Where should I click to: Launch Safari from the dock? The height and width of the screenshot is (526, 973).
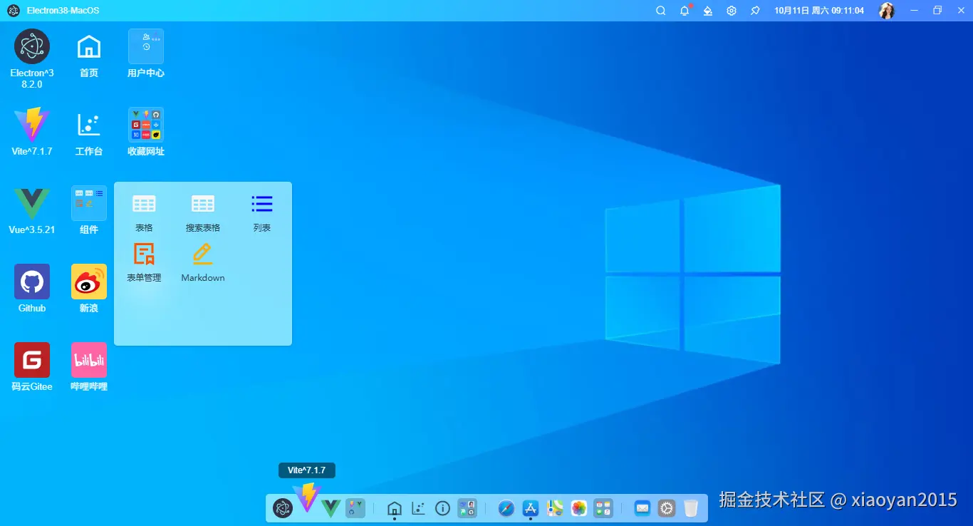pos(506,508)
